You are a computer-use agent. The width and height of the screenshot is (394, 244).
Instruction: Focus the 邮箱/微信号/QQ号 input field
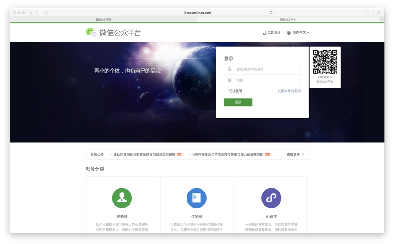pyautogui.click(x=262, y=69)
